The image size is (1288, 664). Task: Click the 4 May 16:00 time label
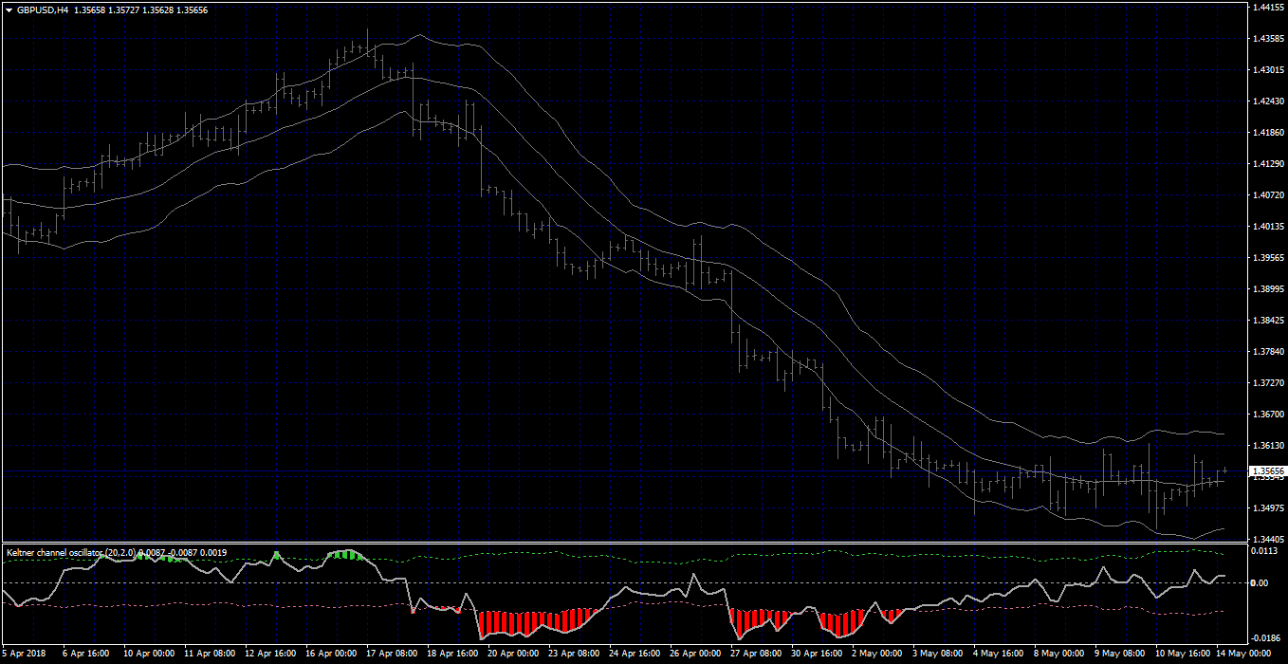[999, 654]
